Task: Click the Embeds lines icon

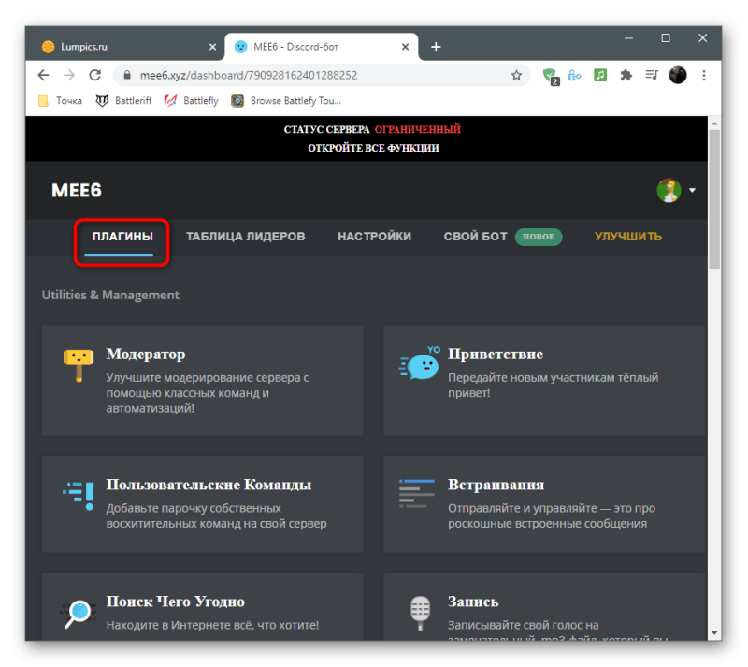Action: click(416, 493)
